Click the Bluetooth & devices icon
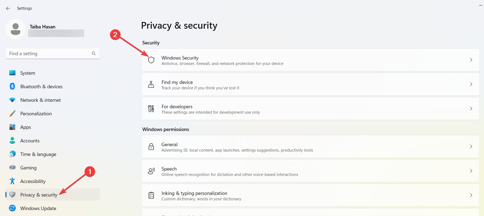This screenshot has height=216, width=484. [12, 86]
